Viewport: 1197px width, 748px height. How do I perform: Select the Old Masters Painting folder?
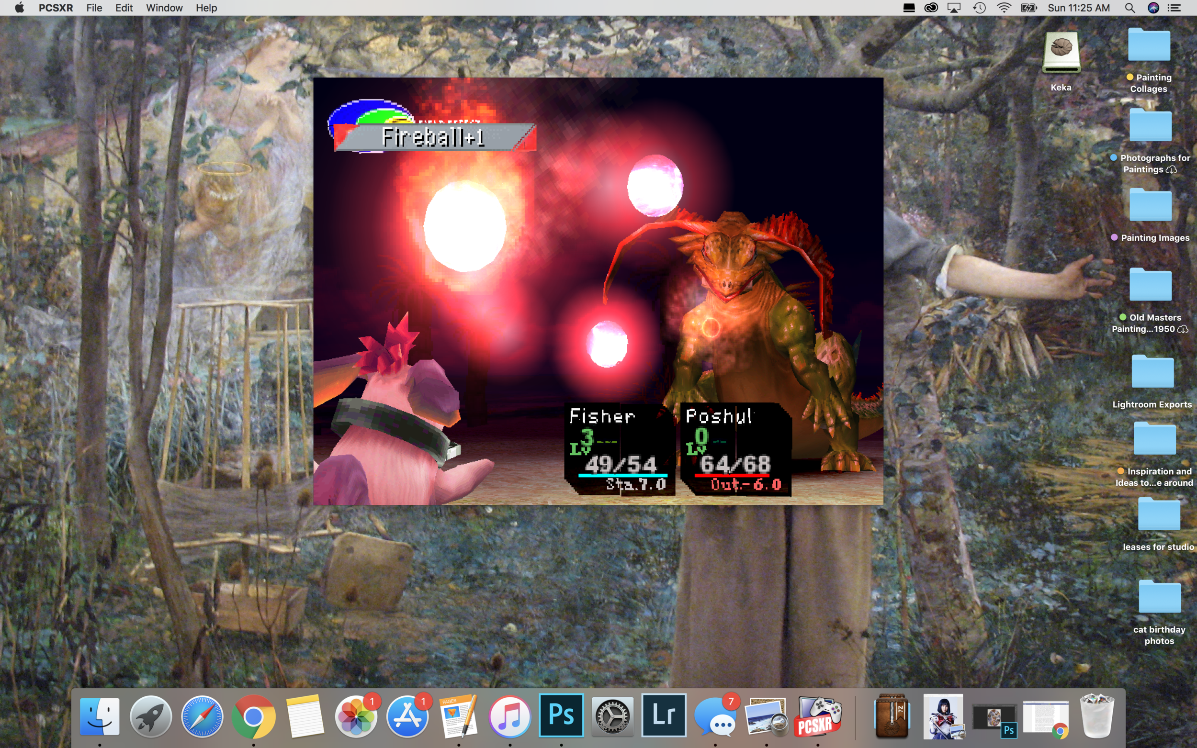(x=1151, y=285)
